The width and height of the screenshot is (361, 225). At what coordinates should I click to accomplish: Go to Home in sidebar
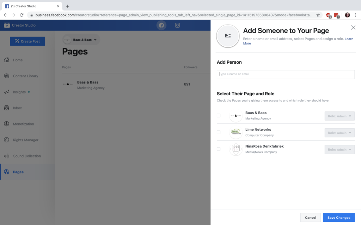[18, 60]
